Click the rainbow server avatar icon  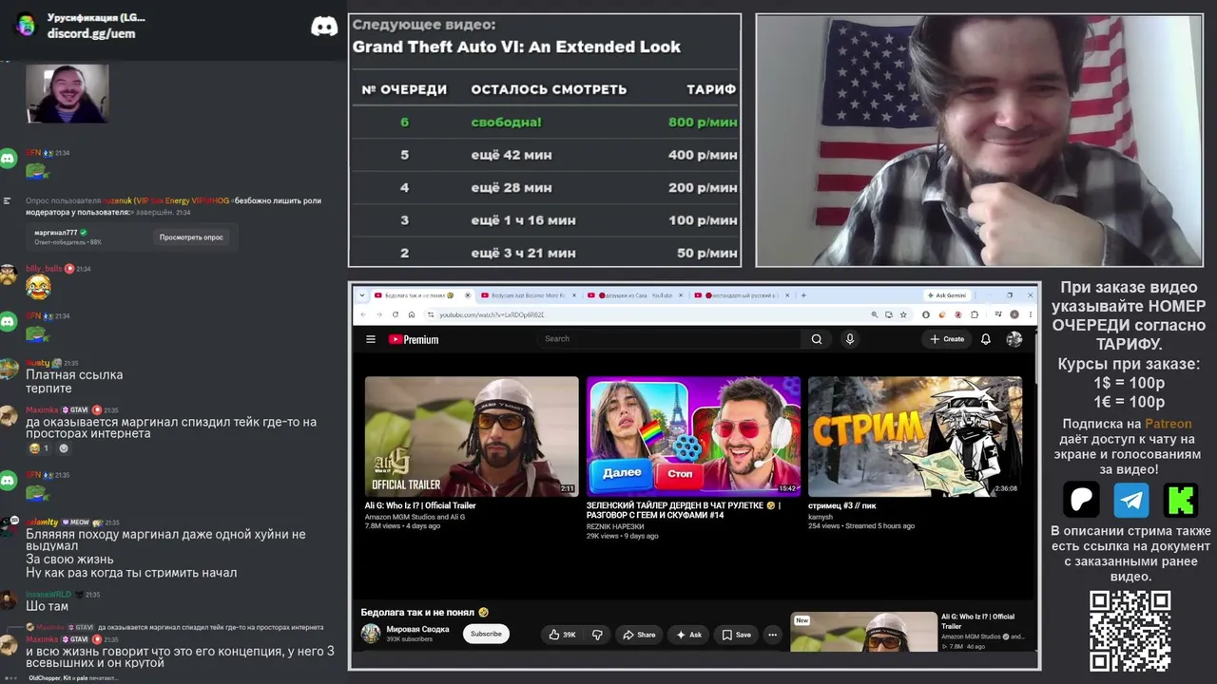(26, 25)
